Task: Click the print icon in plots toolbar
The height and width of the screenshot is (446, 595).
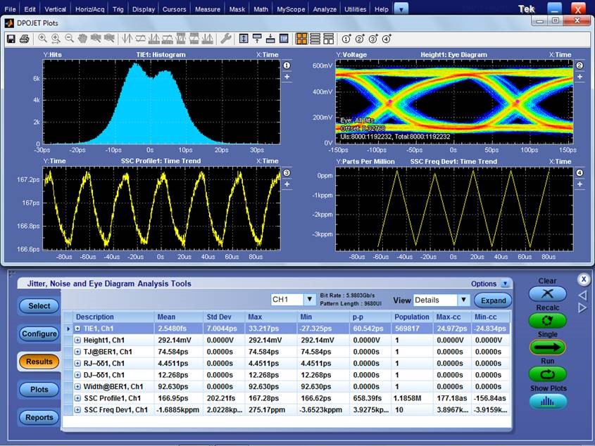Action: [24, 39]
